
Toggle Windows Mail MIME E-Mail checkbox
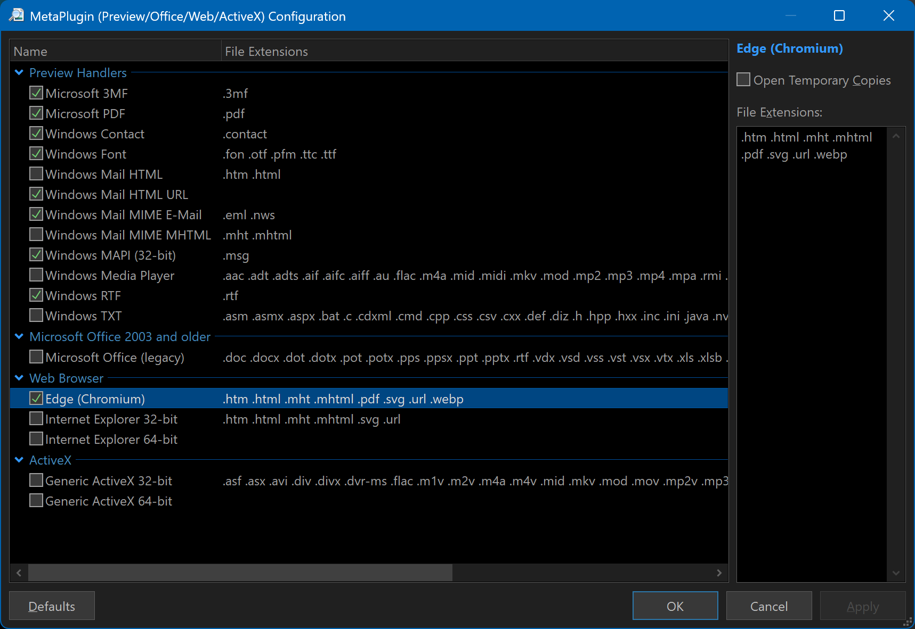click(x=36, y=214)
